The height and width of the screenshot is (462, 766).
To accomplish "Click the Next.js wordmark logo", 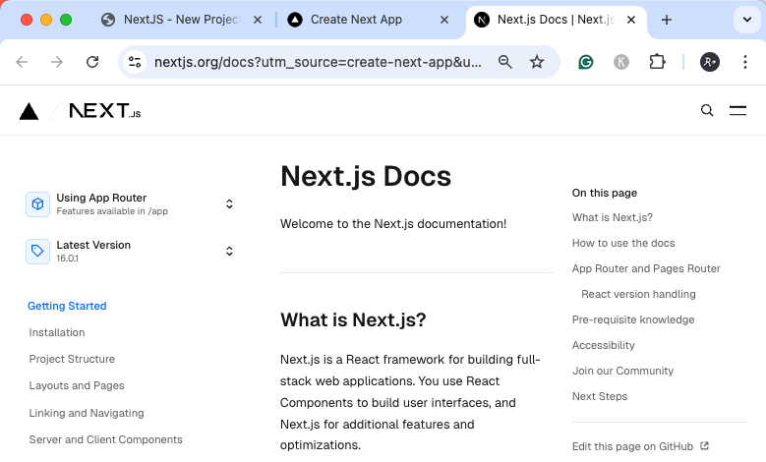I will (104, 111).
